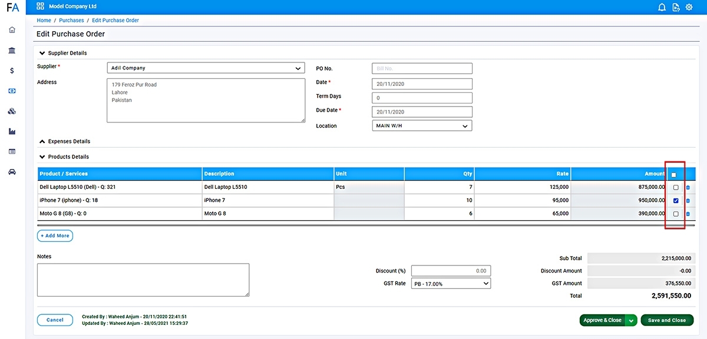
Task: Expand the Expenses Details section
Action: [42, 141]
